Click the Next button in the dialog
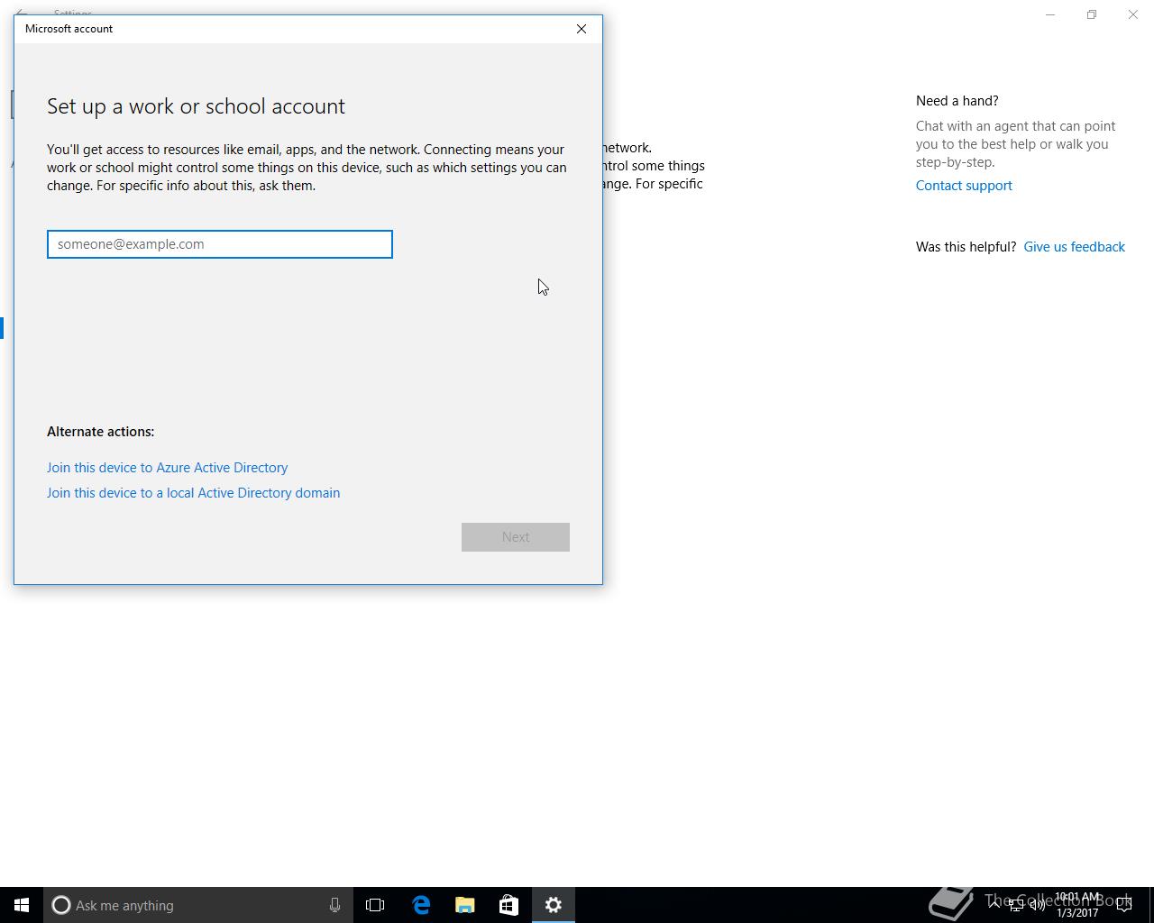 [x=516, y=537]
